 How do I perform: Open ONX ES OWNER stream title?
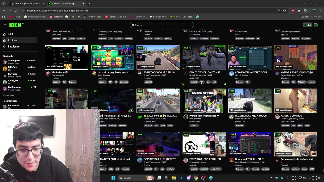coord(206,72)
